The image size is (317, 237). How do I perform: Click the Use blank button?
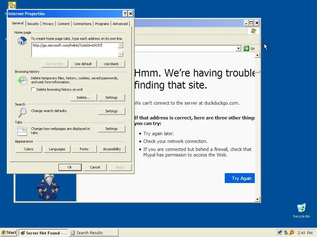(111, 64)
